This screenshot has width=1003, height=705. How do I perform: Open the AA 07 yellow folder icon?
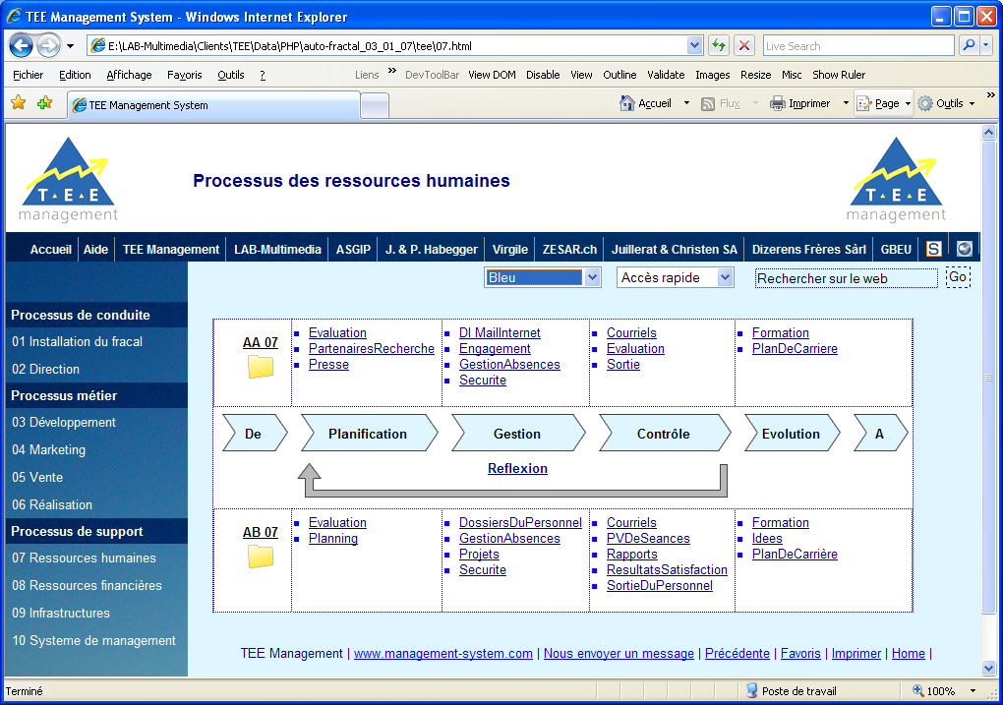pos(261,367)
